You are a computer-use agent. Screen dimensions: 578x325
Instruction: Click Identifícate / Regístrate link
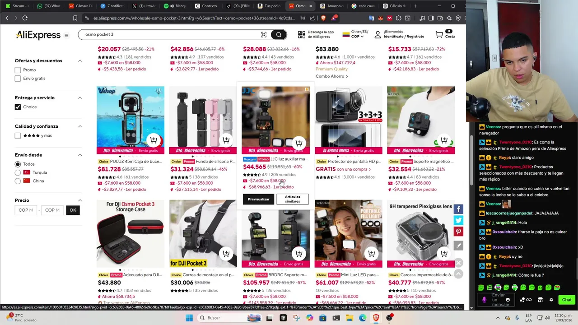click(404, 37)
